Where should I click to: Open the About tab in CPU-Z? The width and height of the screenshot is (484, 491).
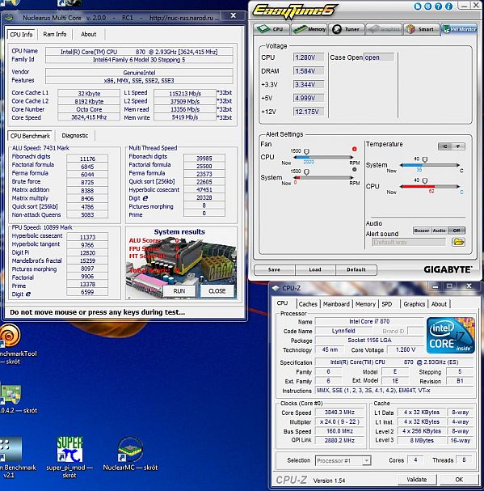point(439,304)
